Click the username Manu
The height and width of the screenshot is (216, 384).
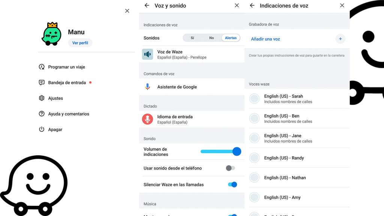76,32
